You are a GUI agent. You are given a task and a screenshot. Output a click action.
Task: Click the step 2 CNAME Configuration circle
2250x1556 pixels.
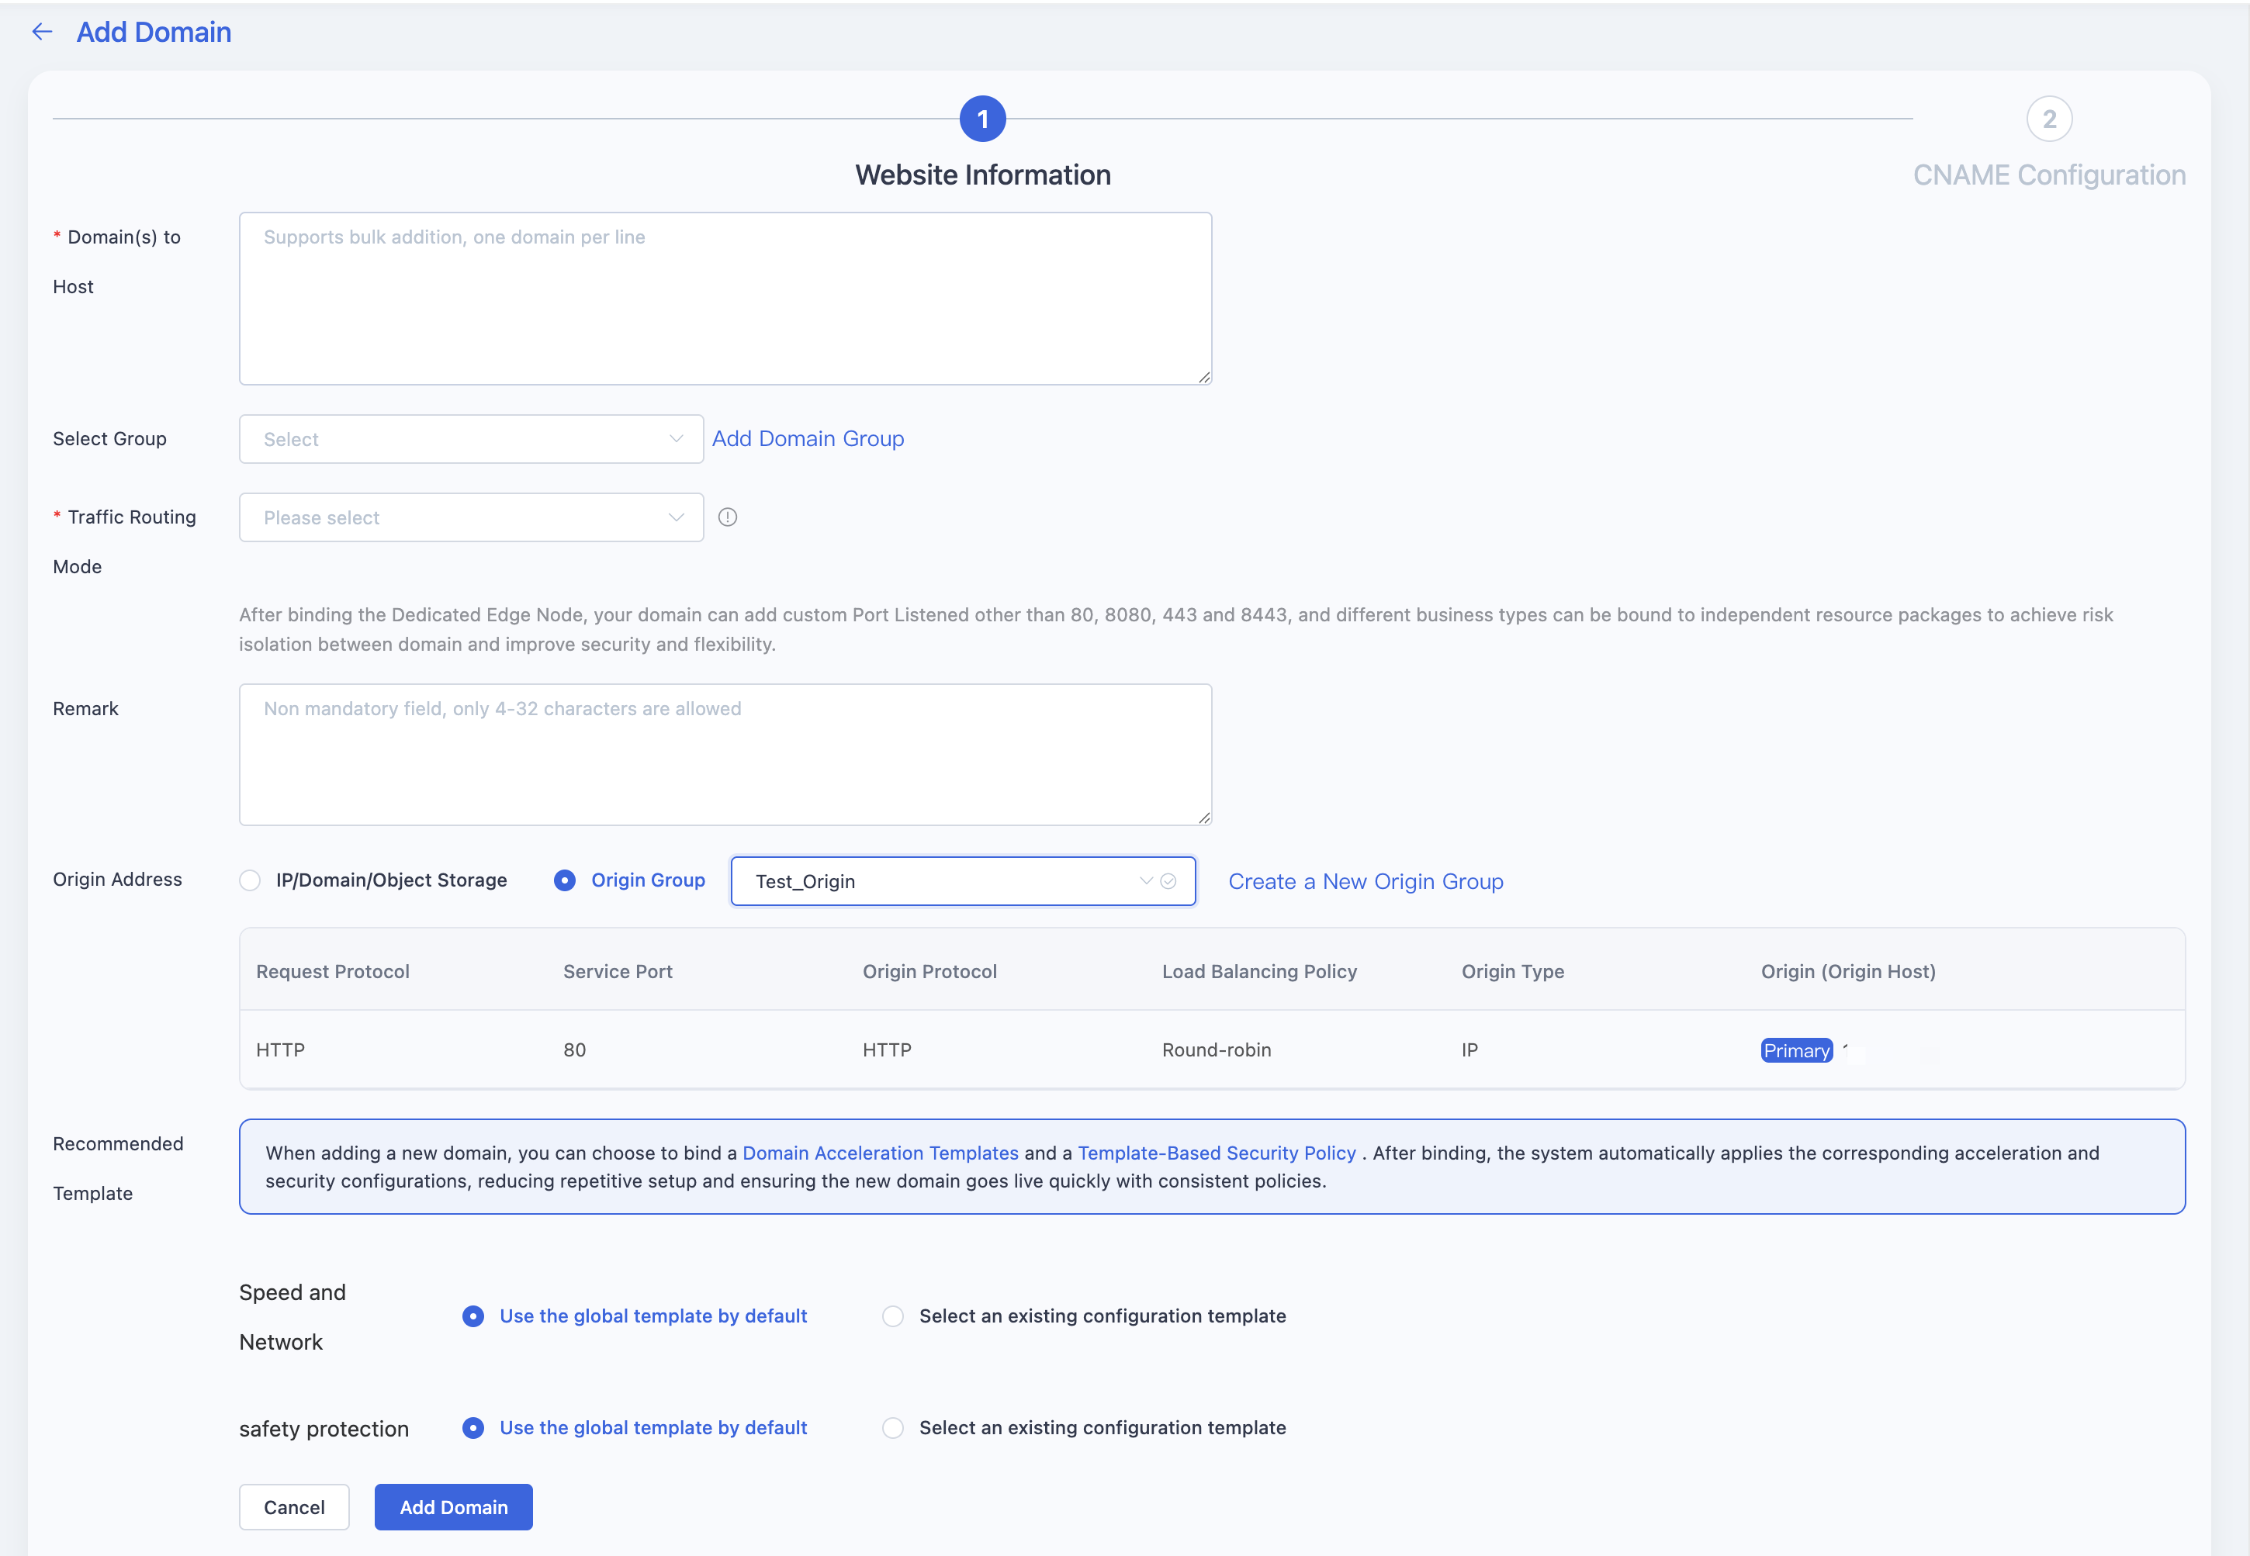point(2049,119)
